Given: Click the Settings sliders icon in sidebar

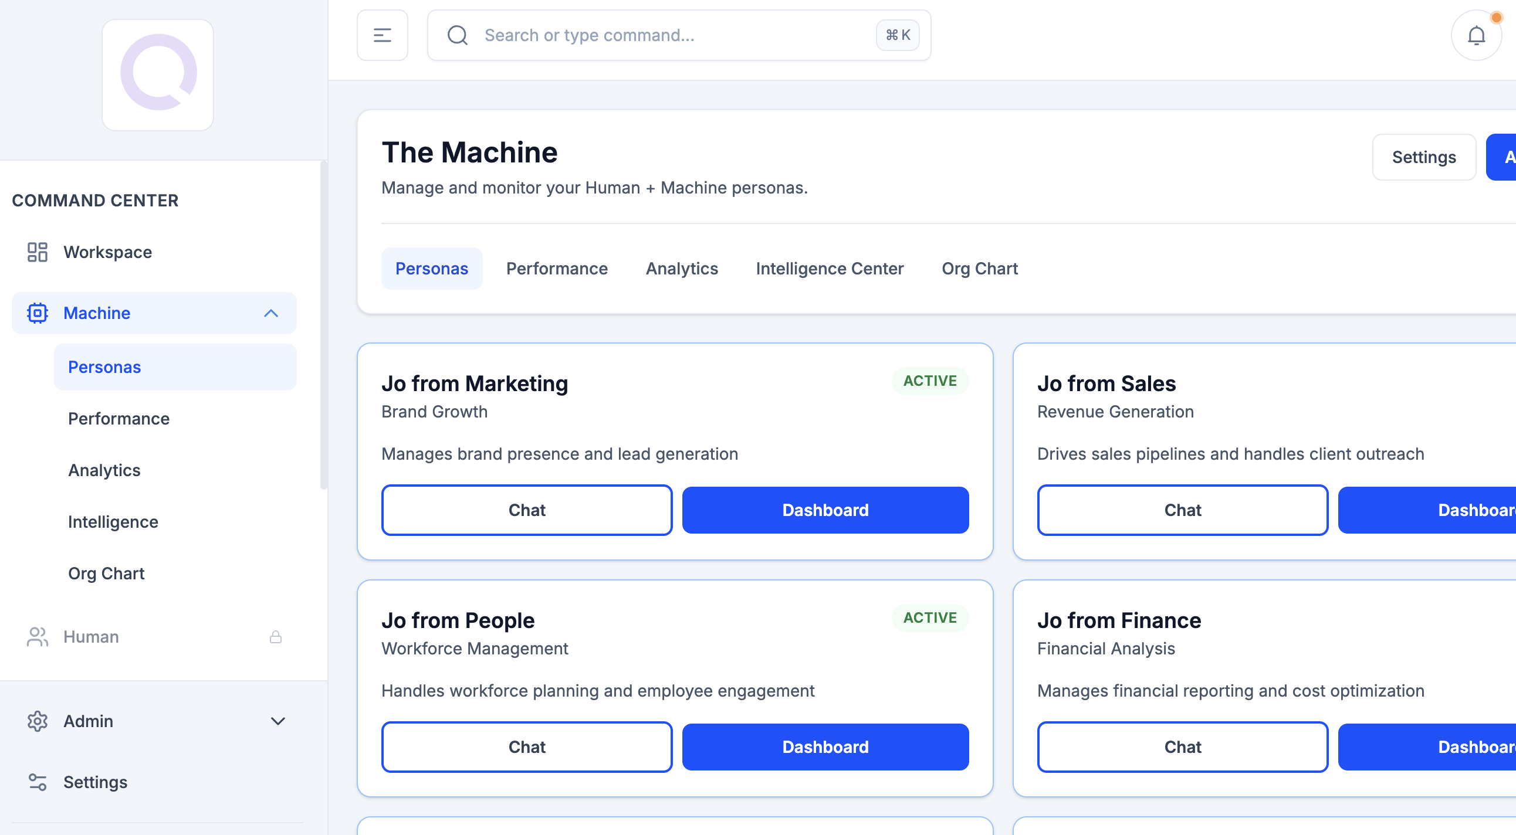Looking at the screenshot, I should [37, 782].
